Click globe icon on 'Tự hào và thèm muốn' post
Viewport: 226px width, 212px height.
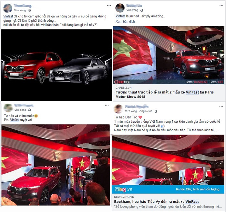coord(30,110)
